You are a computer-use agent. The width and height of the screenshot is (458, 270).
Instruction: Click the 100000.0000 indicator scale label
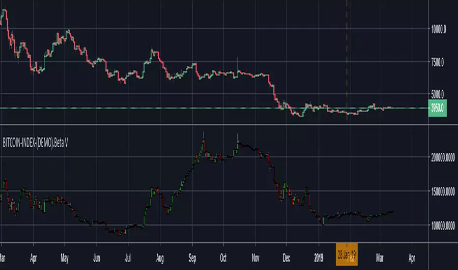443,226
